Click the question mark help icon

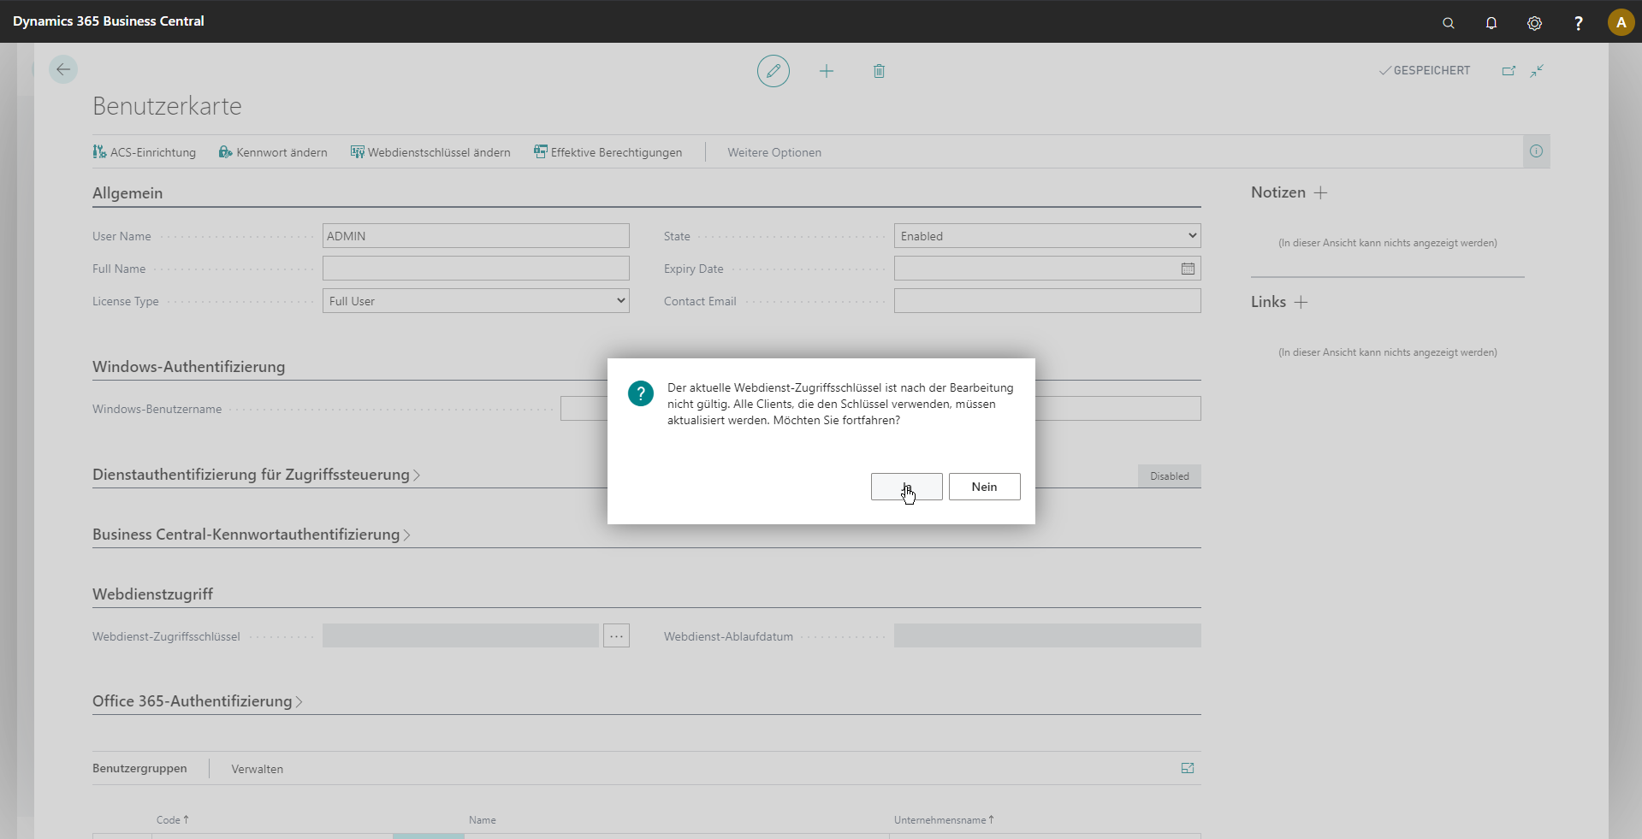click(x=1578, y=23)
